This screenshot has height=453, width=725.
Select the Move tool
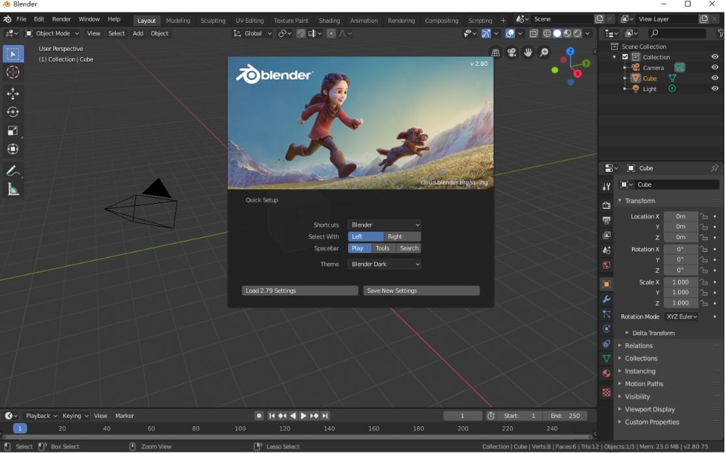coord(13,94)
